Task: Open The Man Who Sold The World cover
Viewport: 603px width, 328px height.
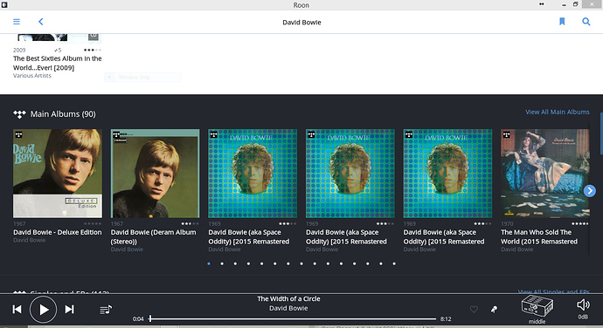Action: pyautogui.click(x=545, y=174)
